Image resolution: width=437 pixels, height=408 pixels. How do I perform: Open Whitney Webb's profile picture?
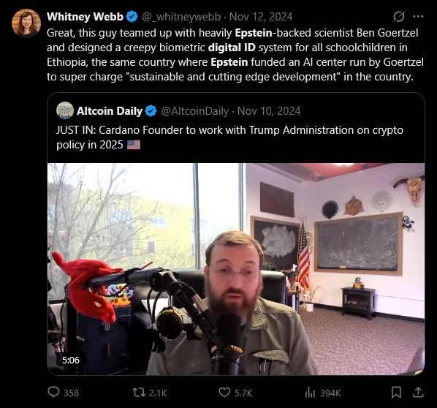(x=26, y=23)
